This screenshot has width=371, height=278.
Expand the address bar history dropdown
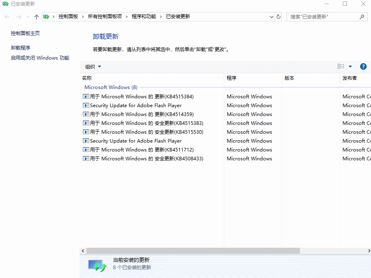(x=272, y=17)
